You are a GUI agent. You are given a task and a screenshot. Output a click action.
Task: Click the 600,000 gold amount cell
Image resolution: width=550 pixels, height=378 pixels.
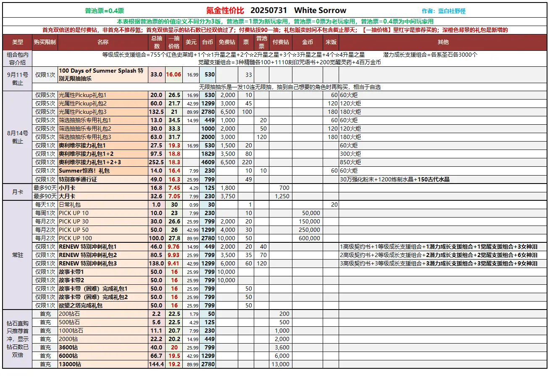[309, 238]
